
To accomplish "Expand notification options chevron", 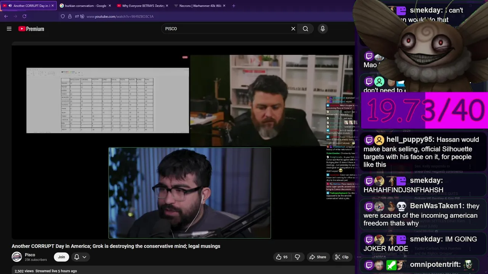I will coord(84,257).
